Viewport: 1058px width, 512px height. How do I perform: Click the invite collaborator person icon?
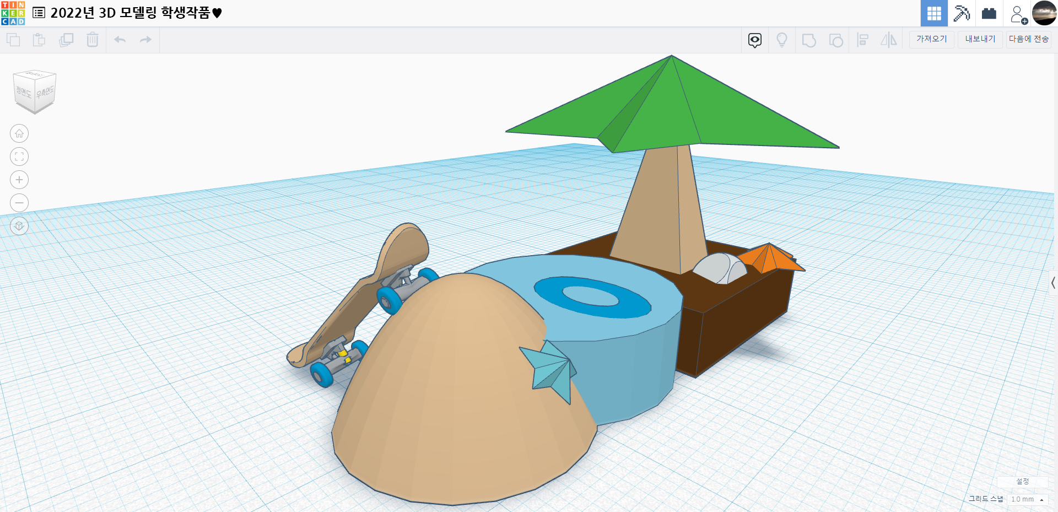click(1018, 14)
